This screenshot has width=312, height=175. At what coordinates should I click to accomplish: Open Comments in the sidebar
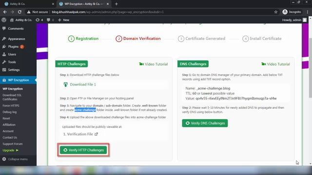coord(16,29)
